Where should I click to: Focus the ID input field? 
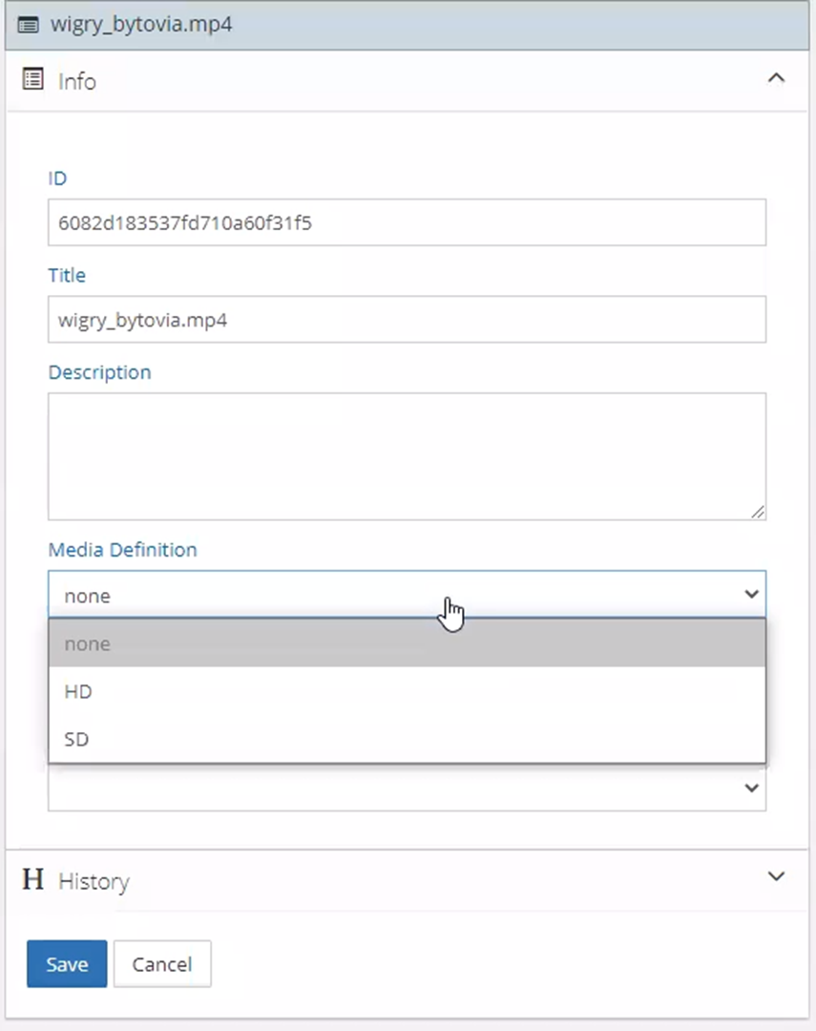407,223
